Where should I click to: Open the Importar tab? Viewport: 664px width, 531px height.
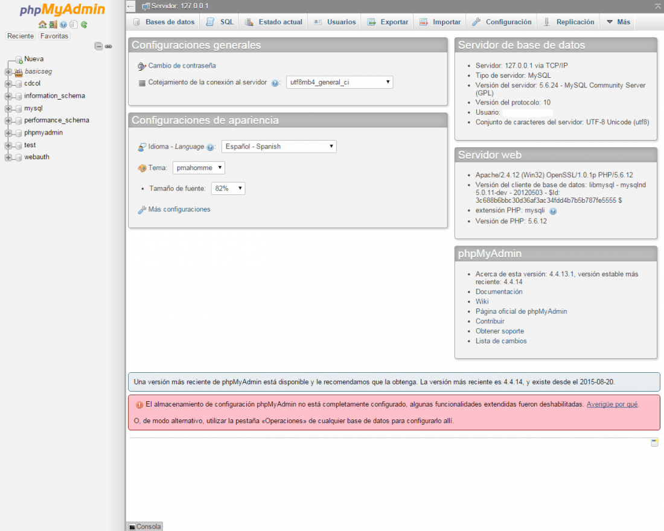click(440, 22)
